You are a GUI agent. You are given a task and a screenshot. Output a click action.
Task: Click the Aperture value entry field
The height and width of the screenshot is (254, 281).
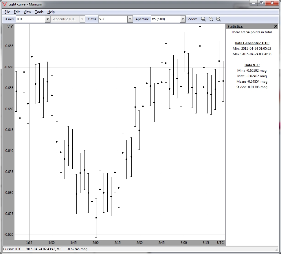[x=165, y=19]
